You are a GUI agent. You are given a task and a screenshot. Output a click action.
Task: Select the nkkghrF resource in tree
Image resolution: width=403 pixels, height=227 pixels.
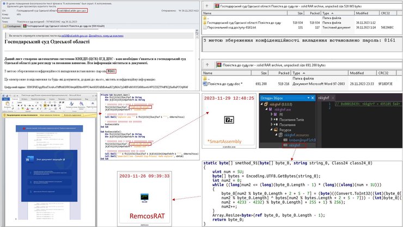tap(289, 146)
